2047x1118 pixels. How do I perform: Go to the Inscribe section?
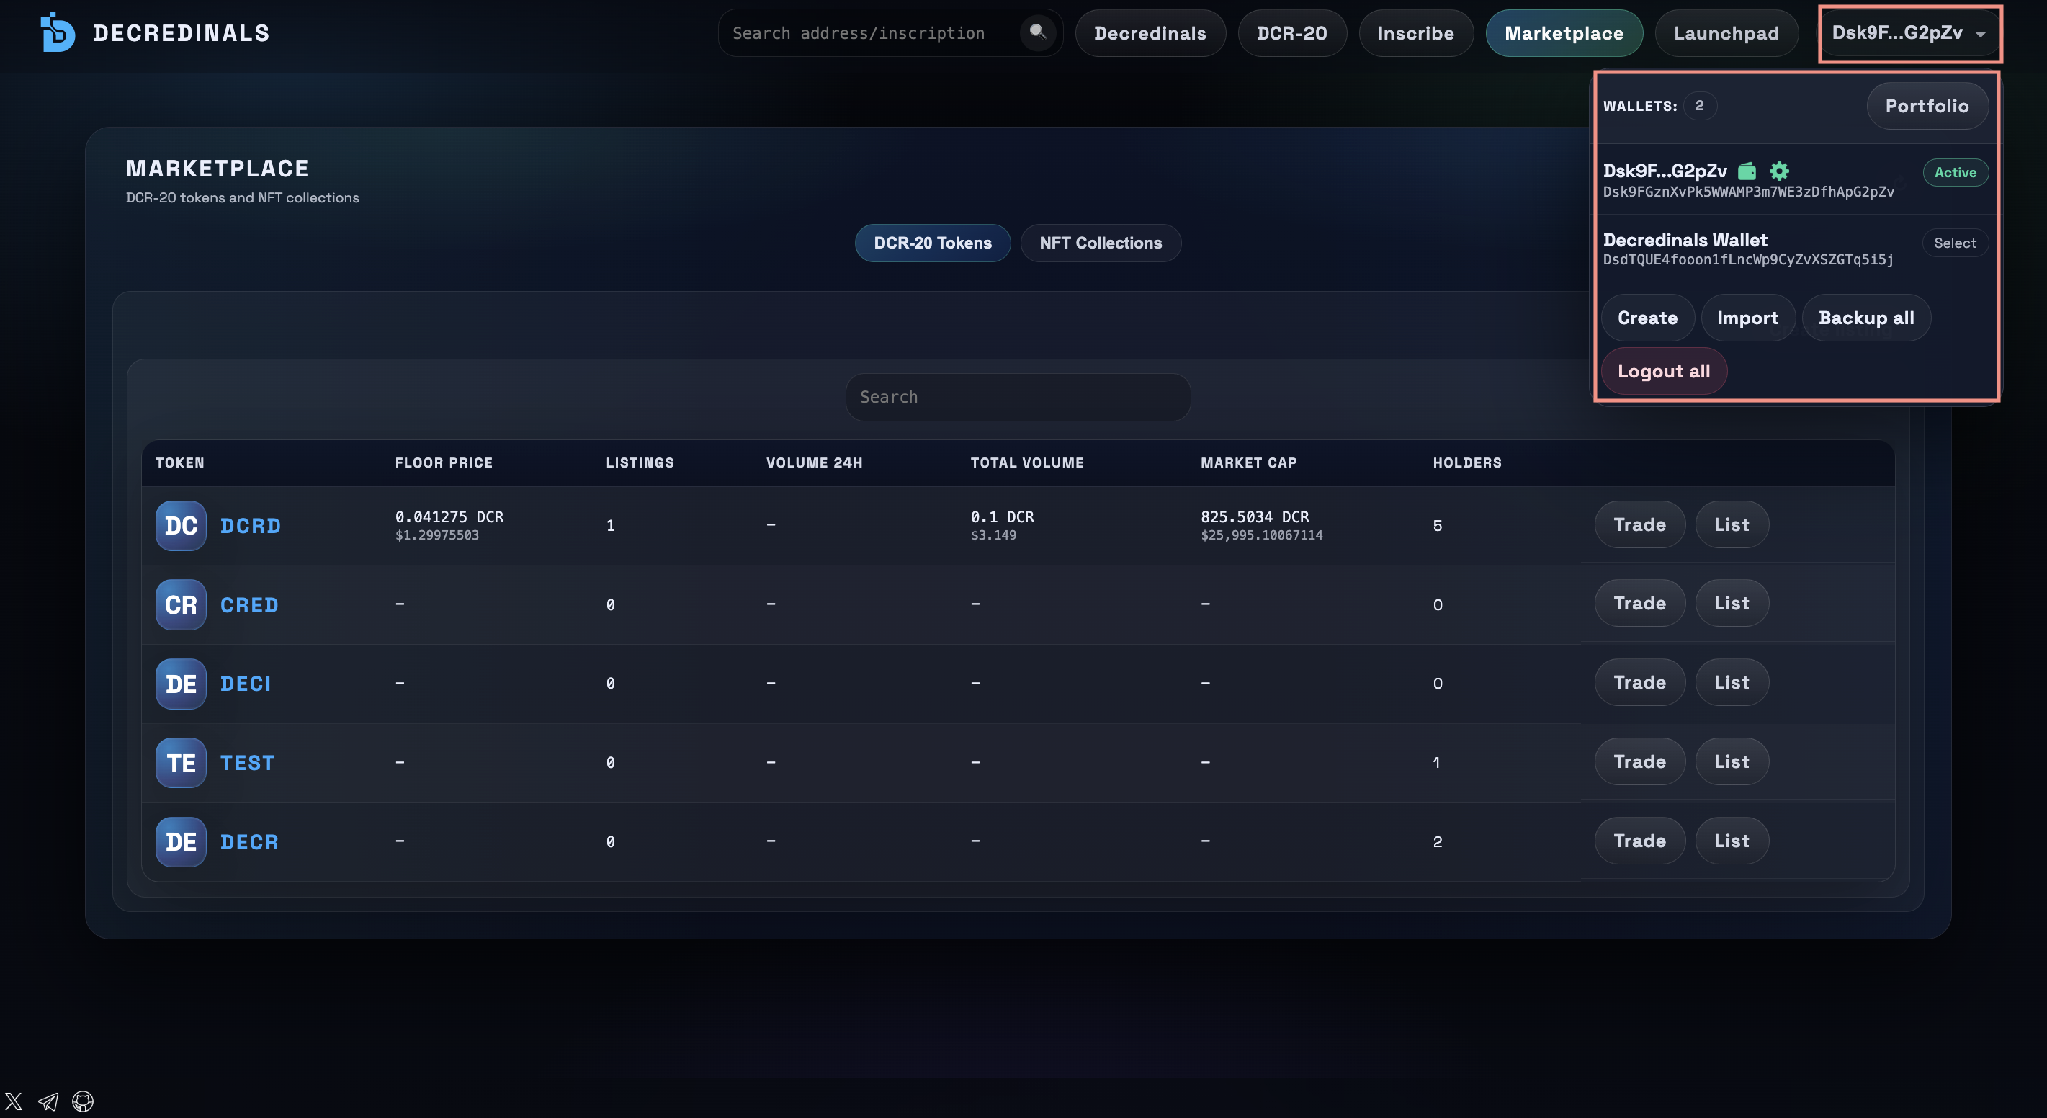pos(1416,32)
